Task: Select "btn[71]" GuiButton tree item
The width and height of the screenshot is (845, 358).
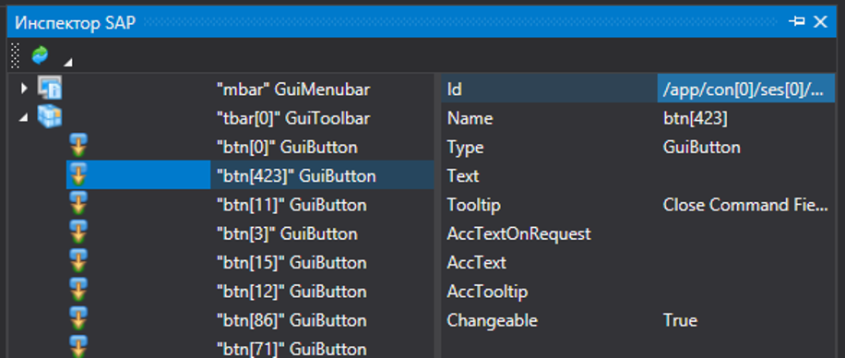Action: [292, 349]
